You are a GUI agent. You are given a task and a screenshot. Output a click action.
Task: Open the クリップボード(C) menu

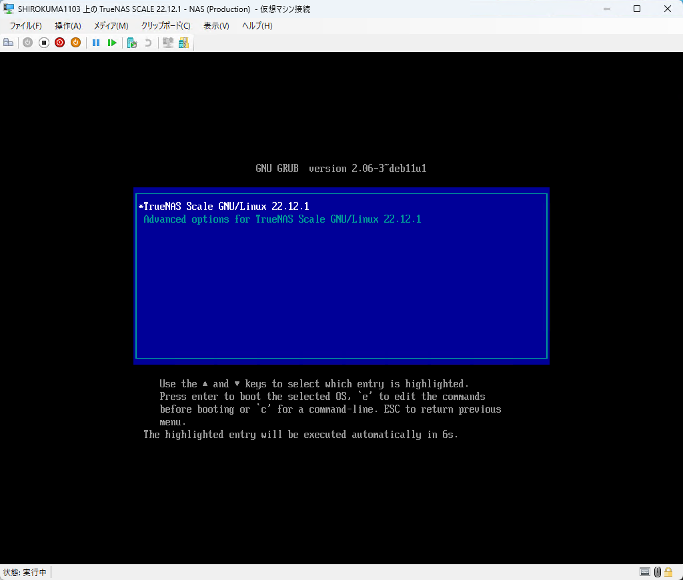point(166,26)
